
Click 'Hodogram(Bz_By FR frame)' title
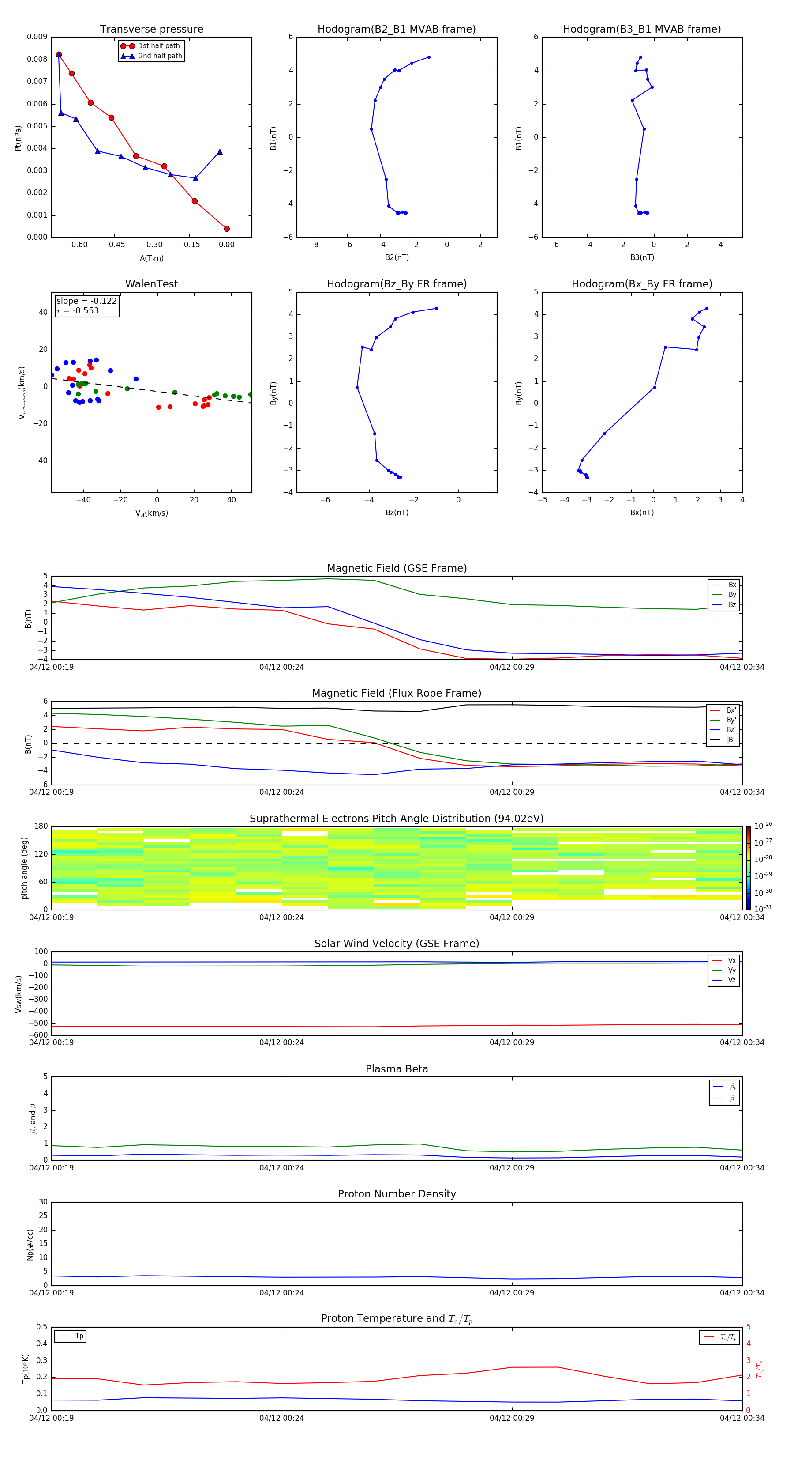tap(397, 284)
